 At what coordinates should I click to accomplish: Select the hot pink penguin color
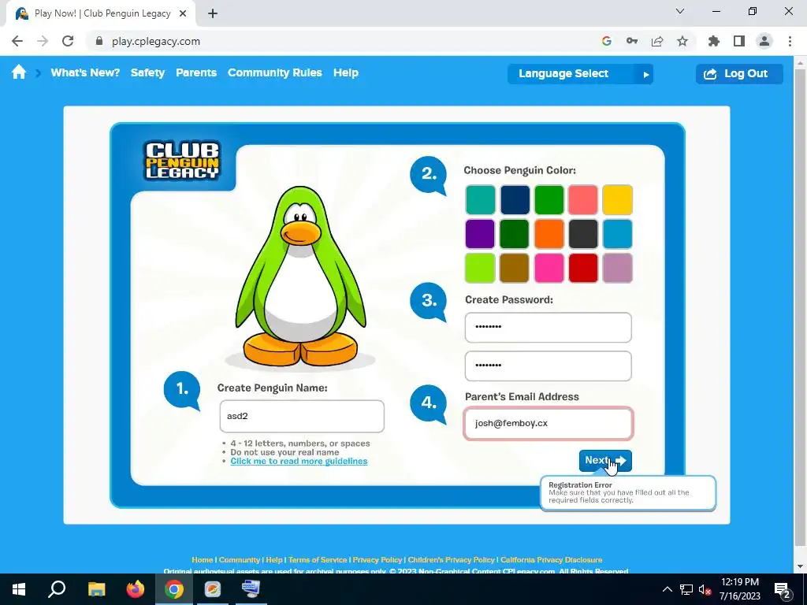(x=549, y=268)
